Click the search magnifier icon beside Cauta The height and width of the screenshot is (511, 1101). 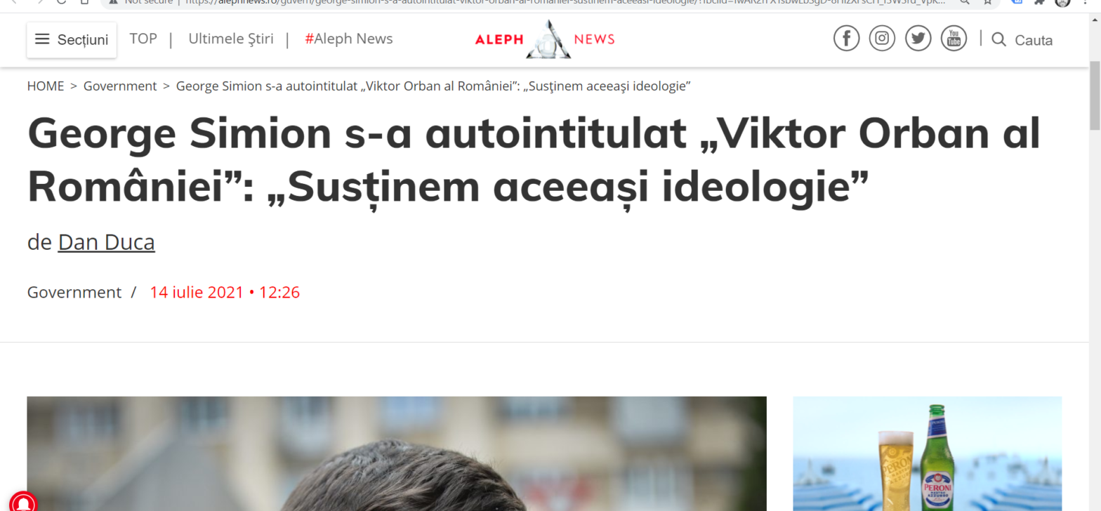(x=998, y=39)
